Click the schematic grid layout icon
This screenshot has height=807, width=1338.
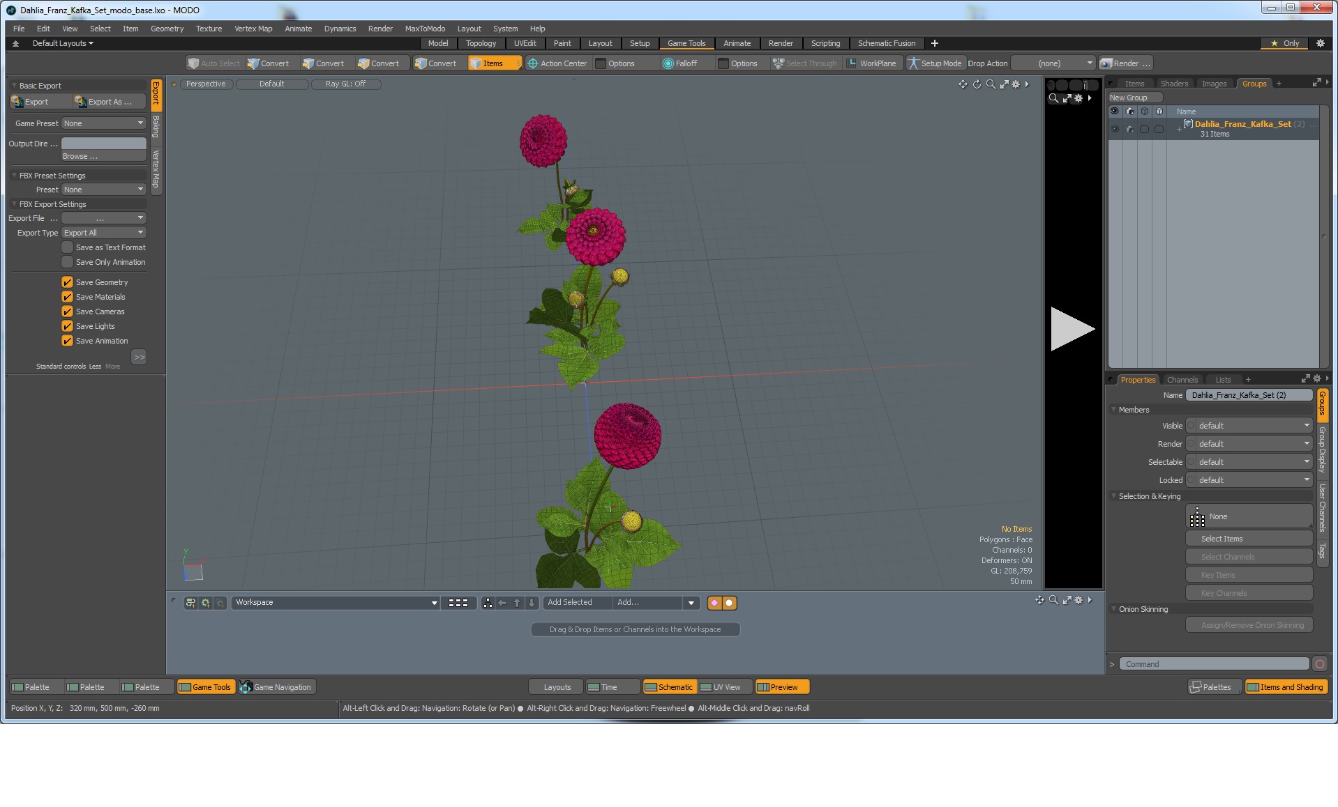point(458,603)
